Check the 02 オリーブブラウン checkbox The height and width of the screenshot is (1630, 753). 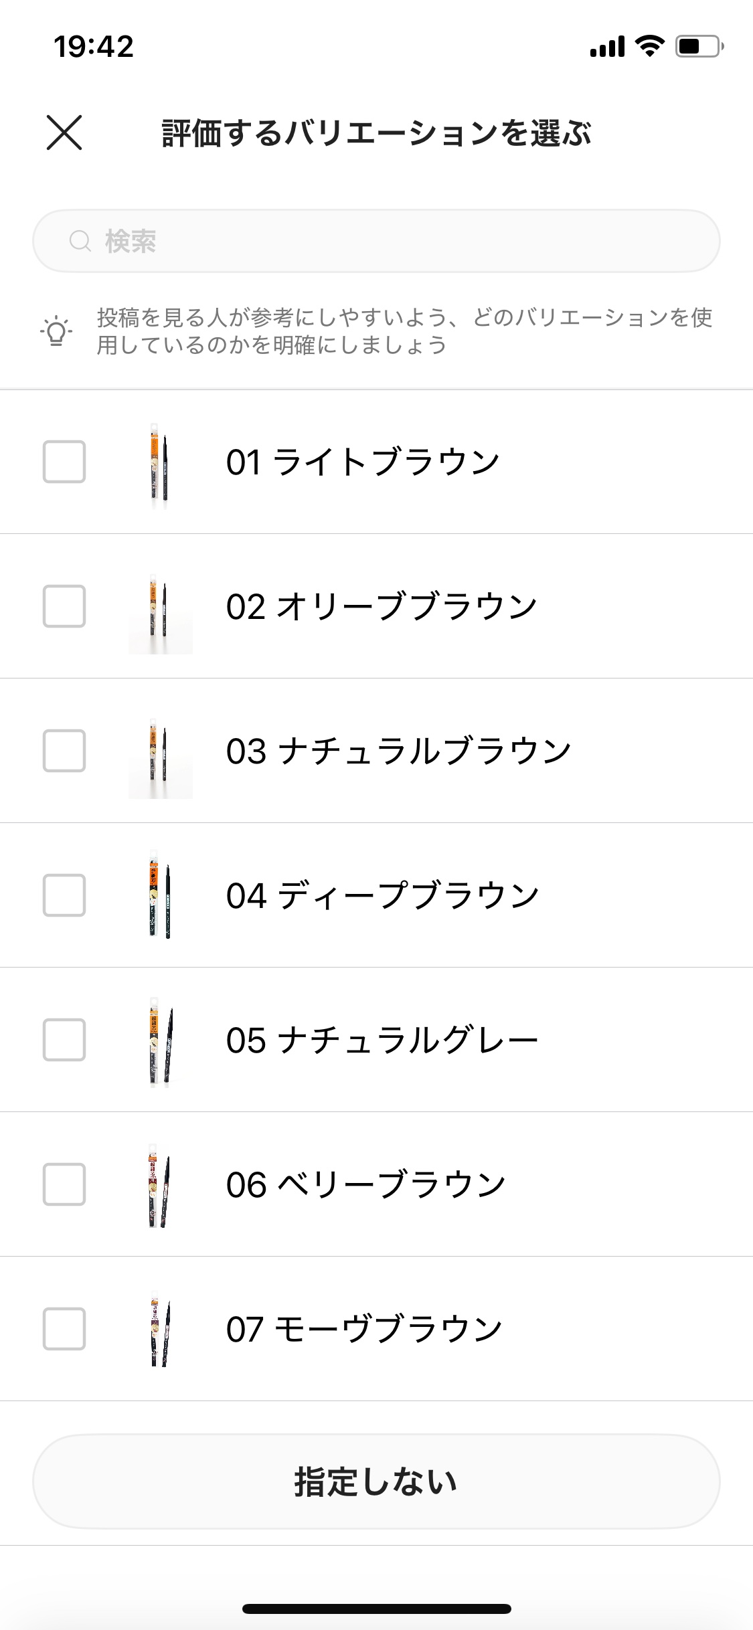(x=64, y=606)
